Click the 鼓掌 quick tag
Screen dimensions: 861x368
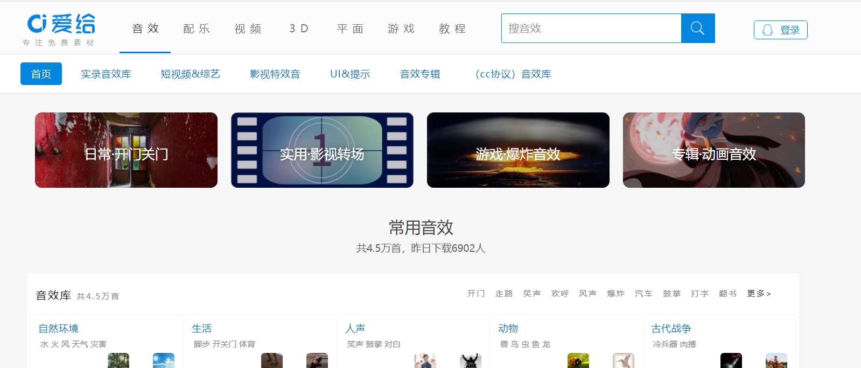click(x=672, y=294)
